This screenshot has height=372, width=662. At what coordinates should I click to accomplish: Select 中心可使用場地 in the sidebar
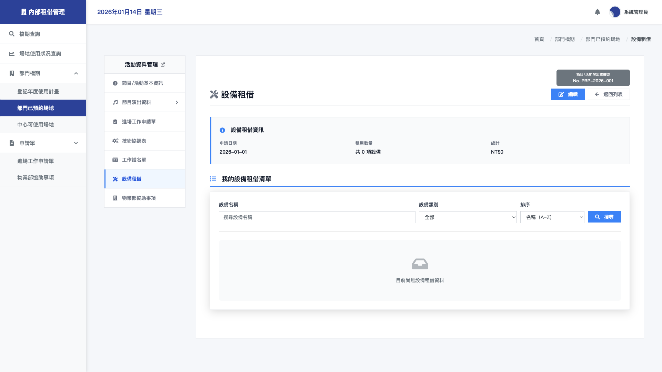pos(36,125)
